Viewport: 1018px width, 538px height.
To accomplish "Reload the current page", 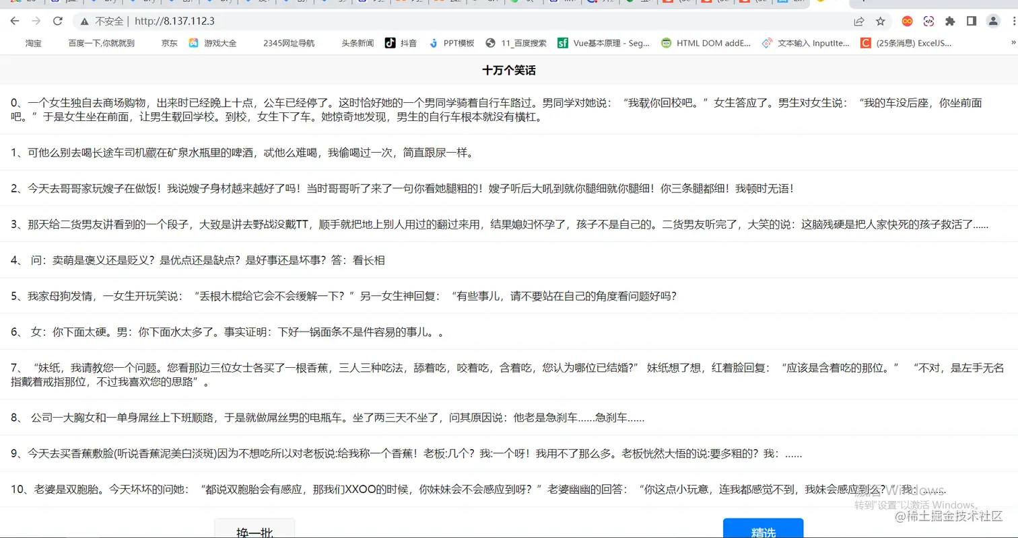I will click(58, 22).
